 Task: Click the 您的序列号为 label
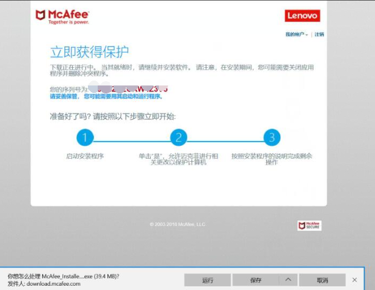pyautogui.click(x=69, y=89)
